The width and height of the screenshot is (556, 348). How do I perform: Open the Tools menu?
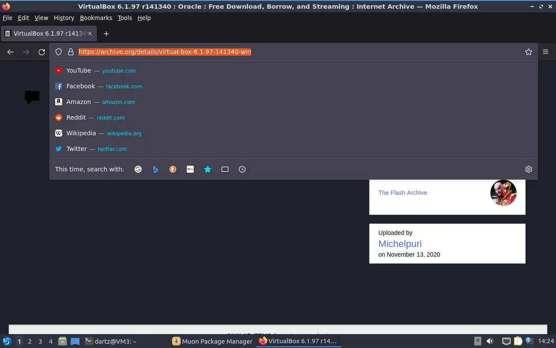[x=125, y=18]
